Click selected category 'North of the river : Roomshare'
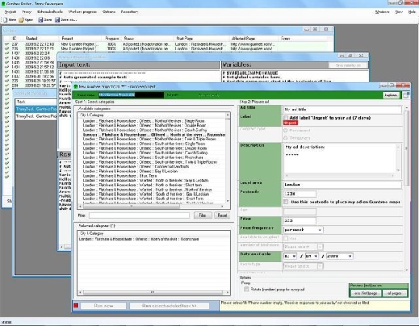419x326 pixels. (139, 239)
